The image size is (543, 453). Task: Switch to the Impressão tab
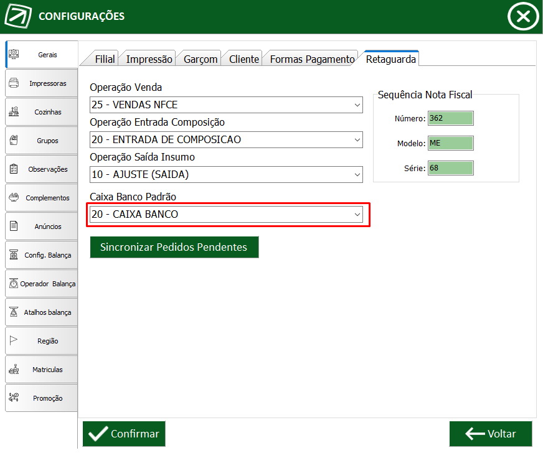(149, 59)
